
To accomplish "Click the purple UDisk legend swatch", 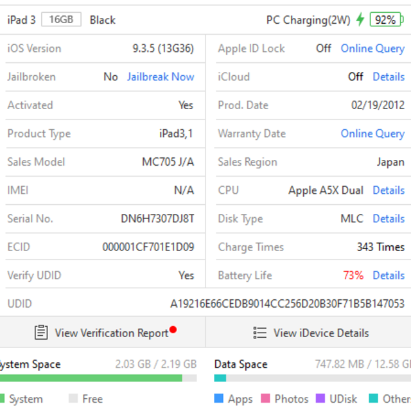I will pos(320,398).
